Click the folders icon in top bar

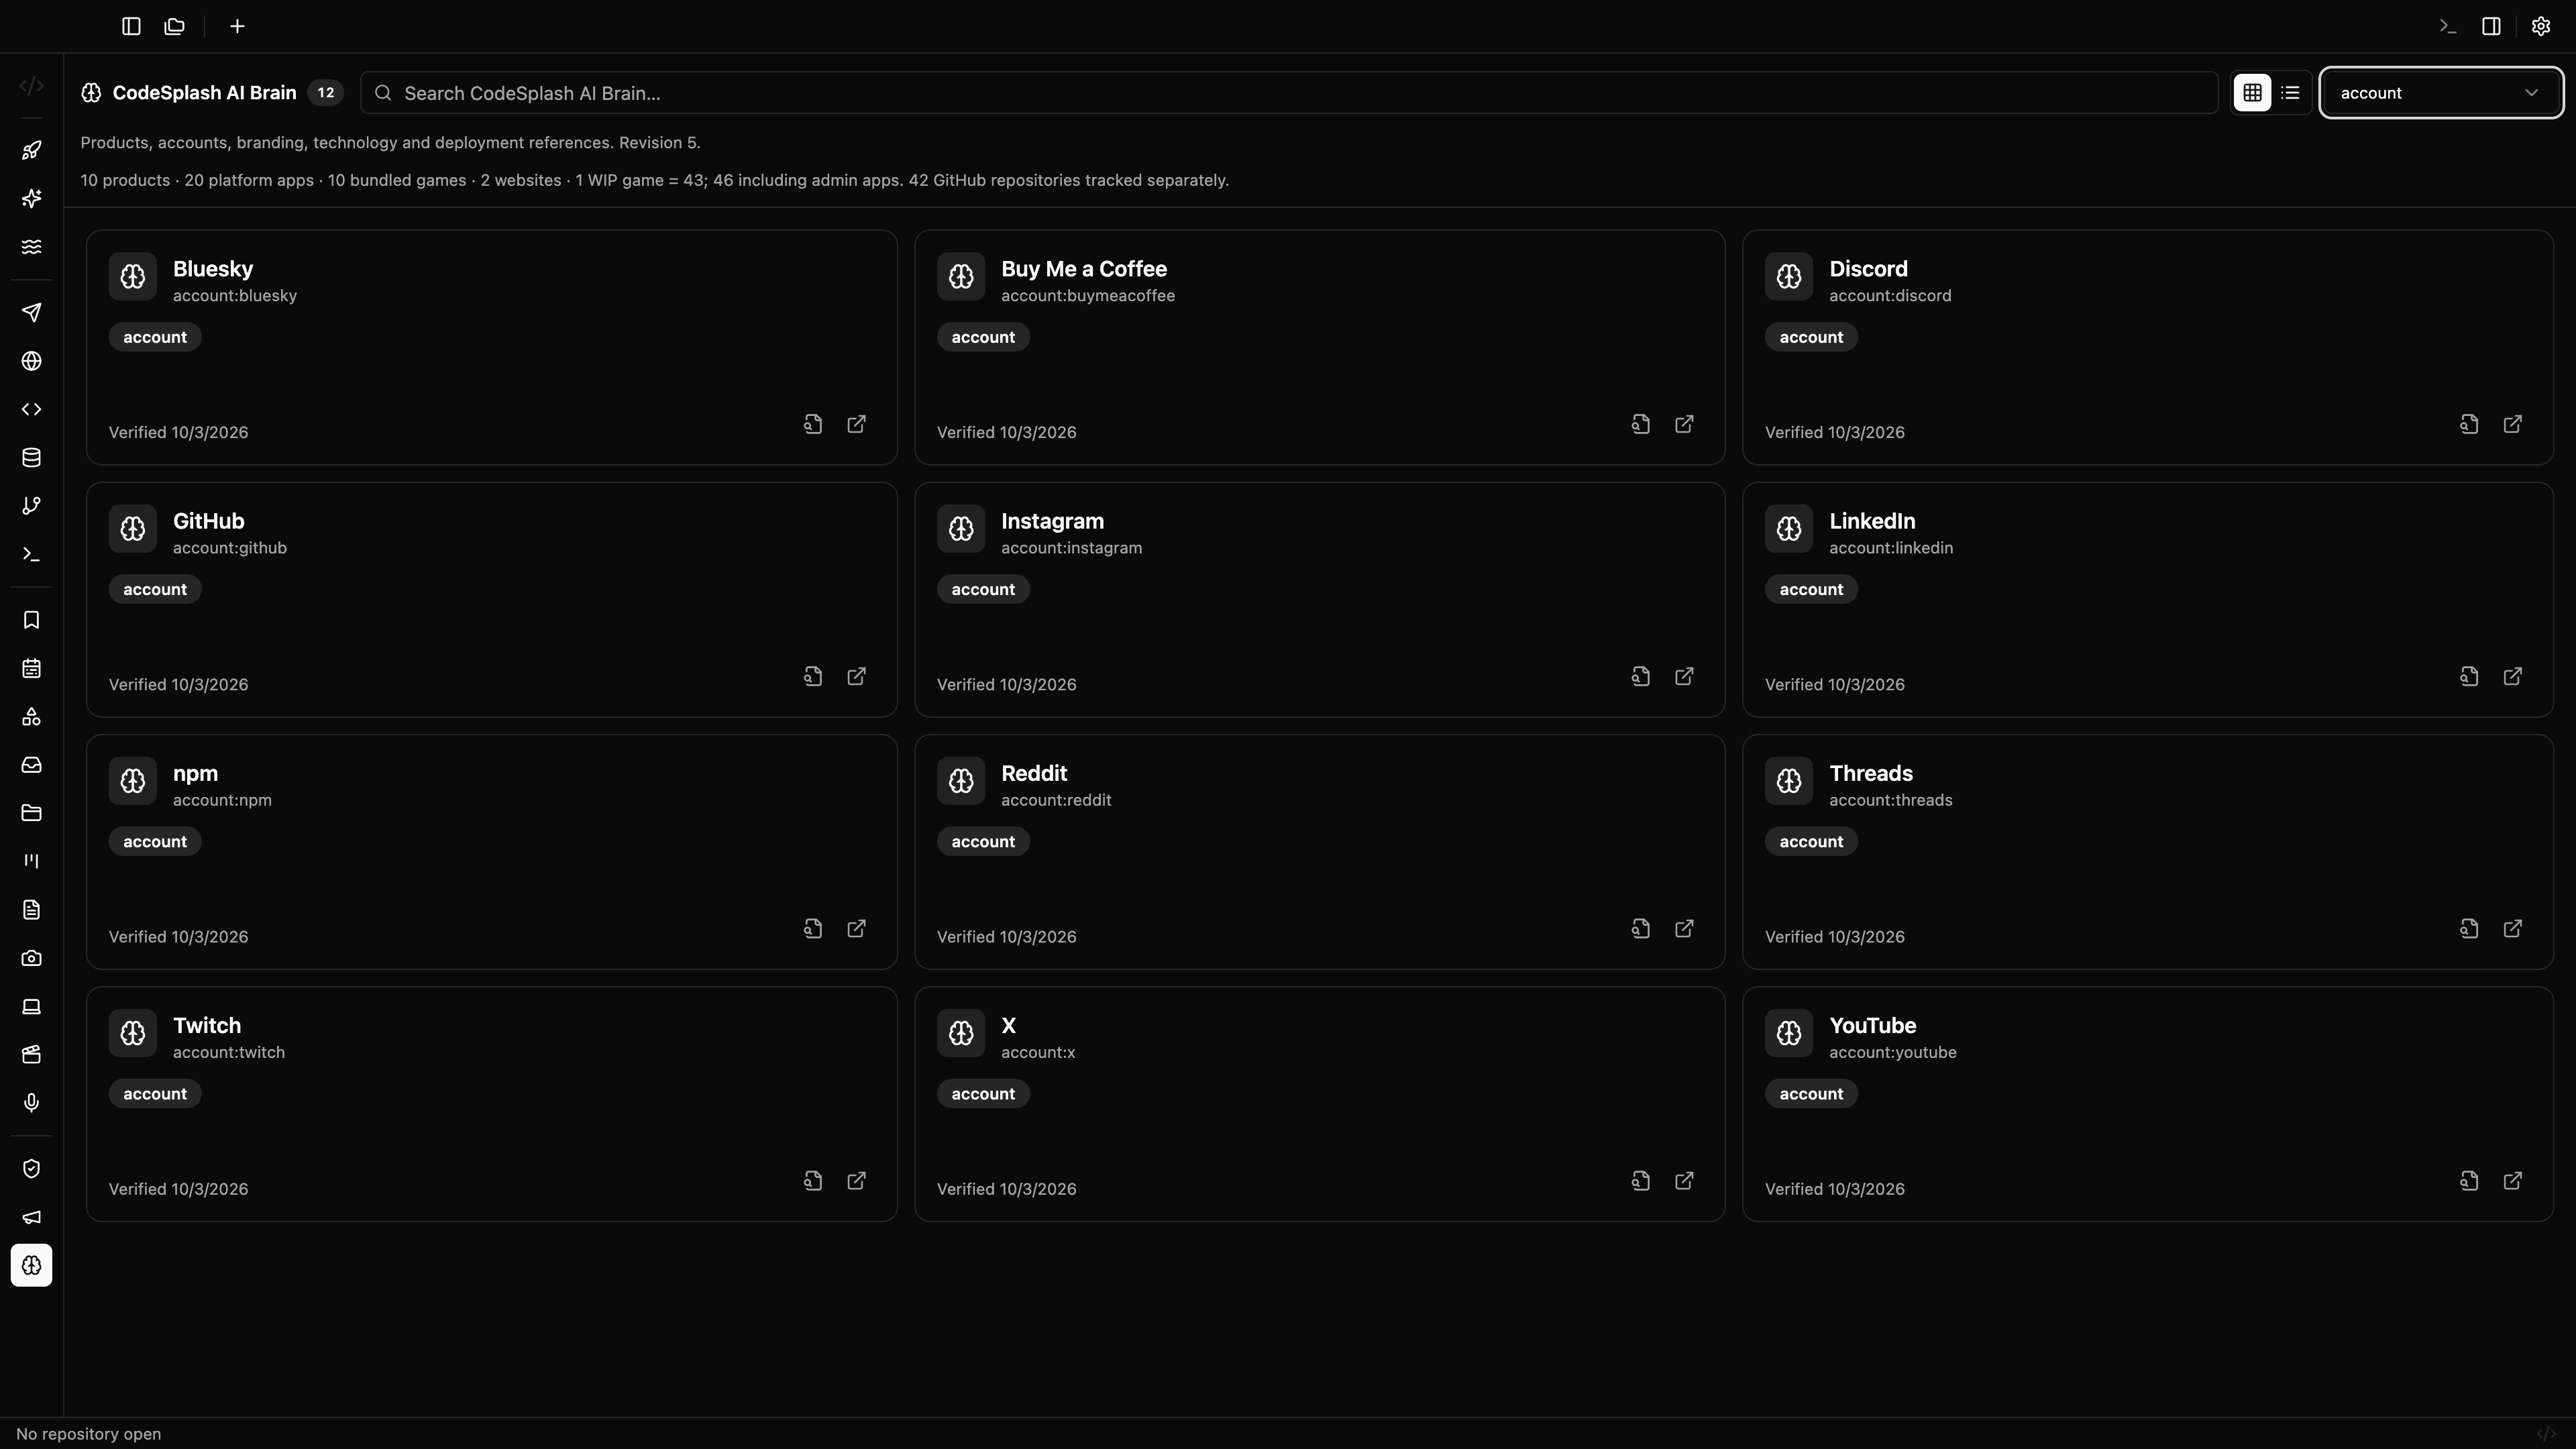point(174,26)
